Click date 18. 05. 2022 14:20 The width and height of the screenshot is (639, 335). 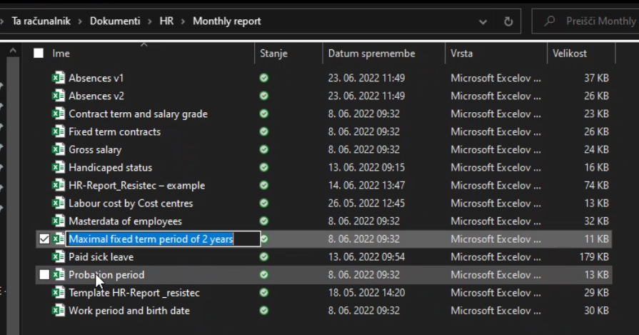(366, 293)
